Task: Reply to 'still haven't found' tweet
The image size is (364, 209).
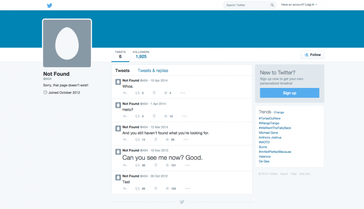Action: [125, 140]
